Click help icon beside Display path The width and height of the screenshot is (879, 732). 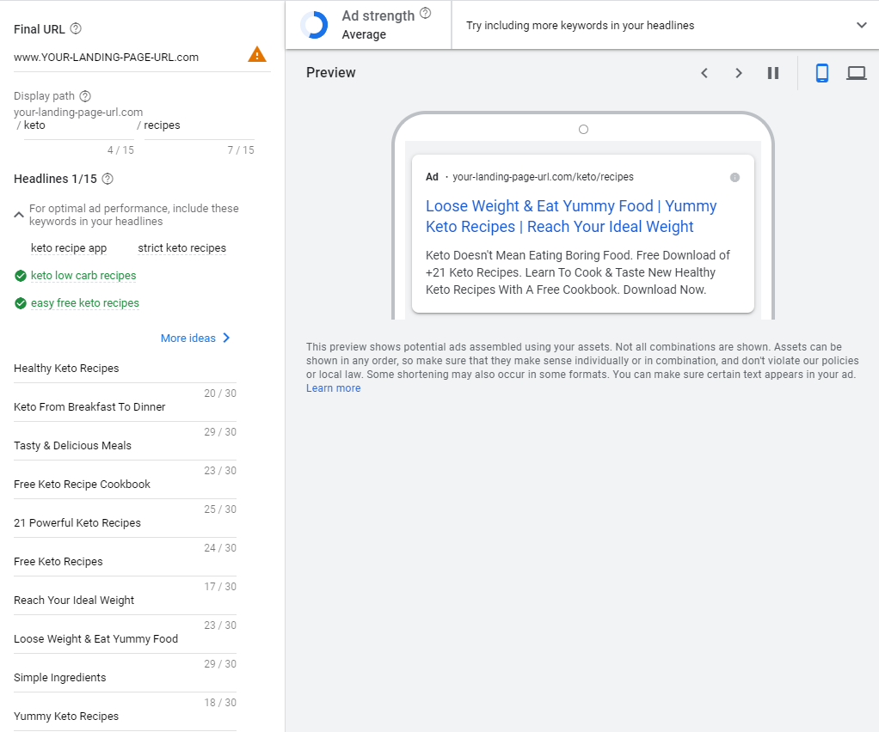85,96
